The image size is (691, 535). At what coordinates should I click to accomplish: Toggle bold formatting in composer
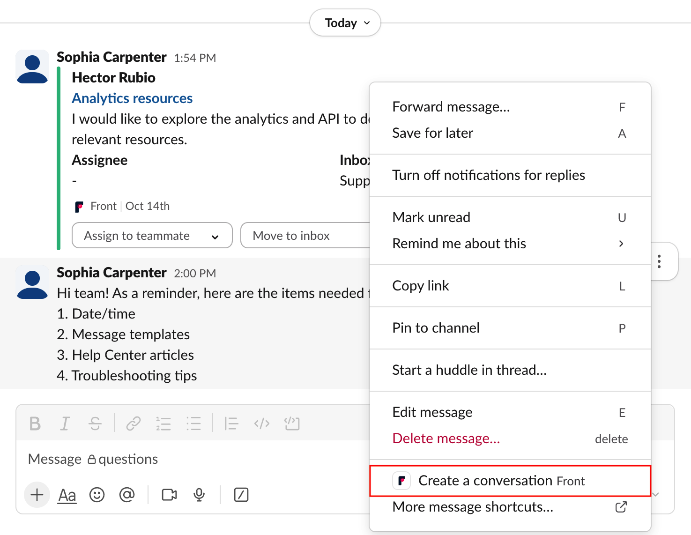coord(35,424)
